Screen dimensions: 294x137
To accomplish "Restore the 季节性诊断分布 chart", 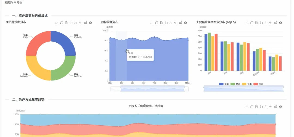I will point(62,23).
